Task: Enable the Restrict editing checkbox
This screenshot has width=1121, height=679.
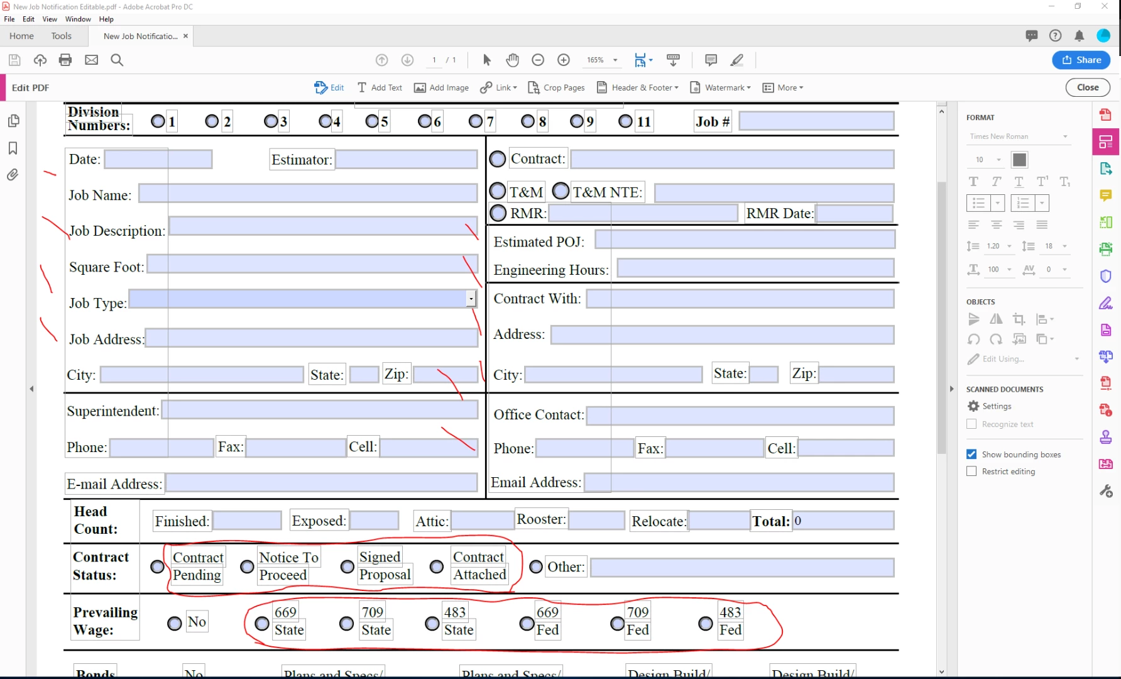Action: coord(971,471)
